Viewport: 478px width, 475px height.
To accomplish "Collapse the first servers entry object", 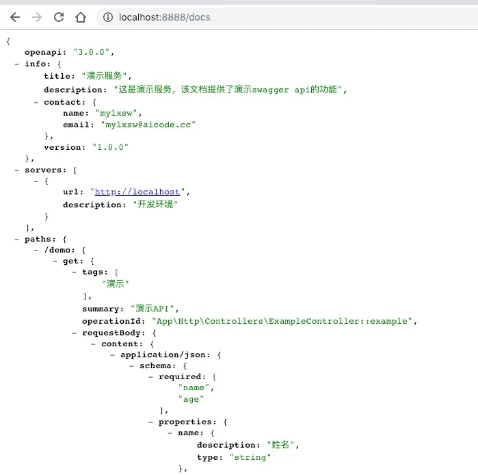I will point(36,181).
